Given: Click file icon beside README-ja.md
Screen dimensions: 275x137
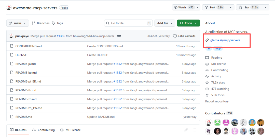Looking at the screenshot, I should (x=12, y=64).
